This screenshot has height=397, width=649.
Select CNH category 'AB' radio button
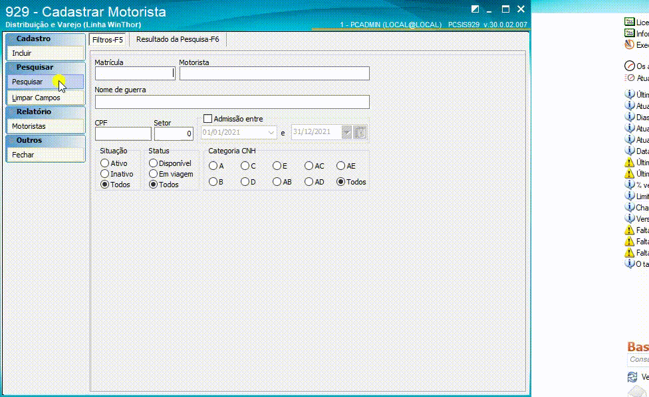tap(277, 182)
